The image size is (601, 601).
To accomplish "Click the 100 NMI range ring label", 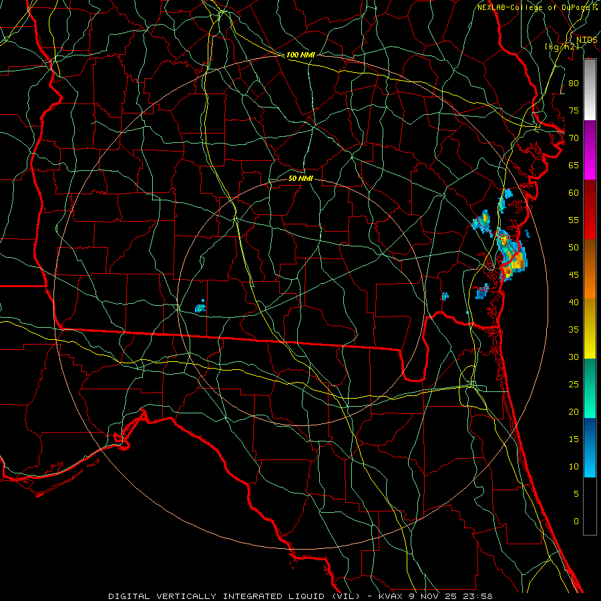I will [300, 55].
